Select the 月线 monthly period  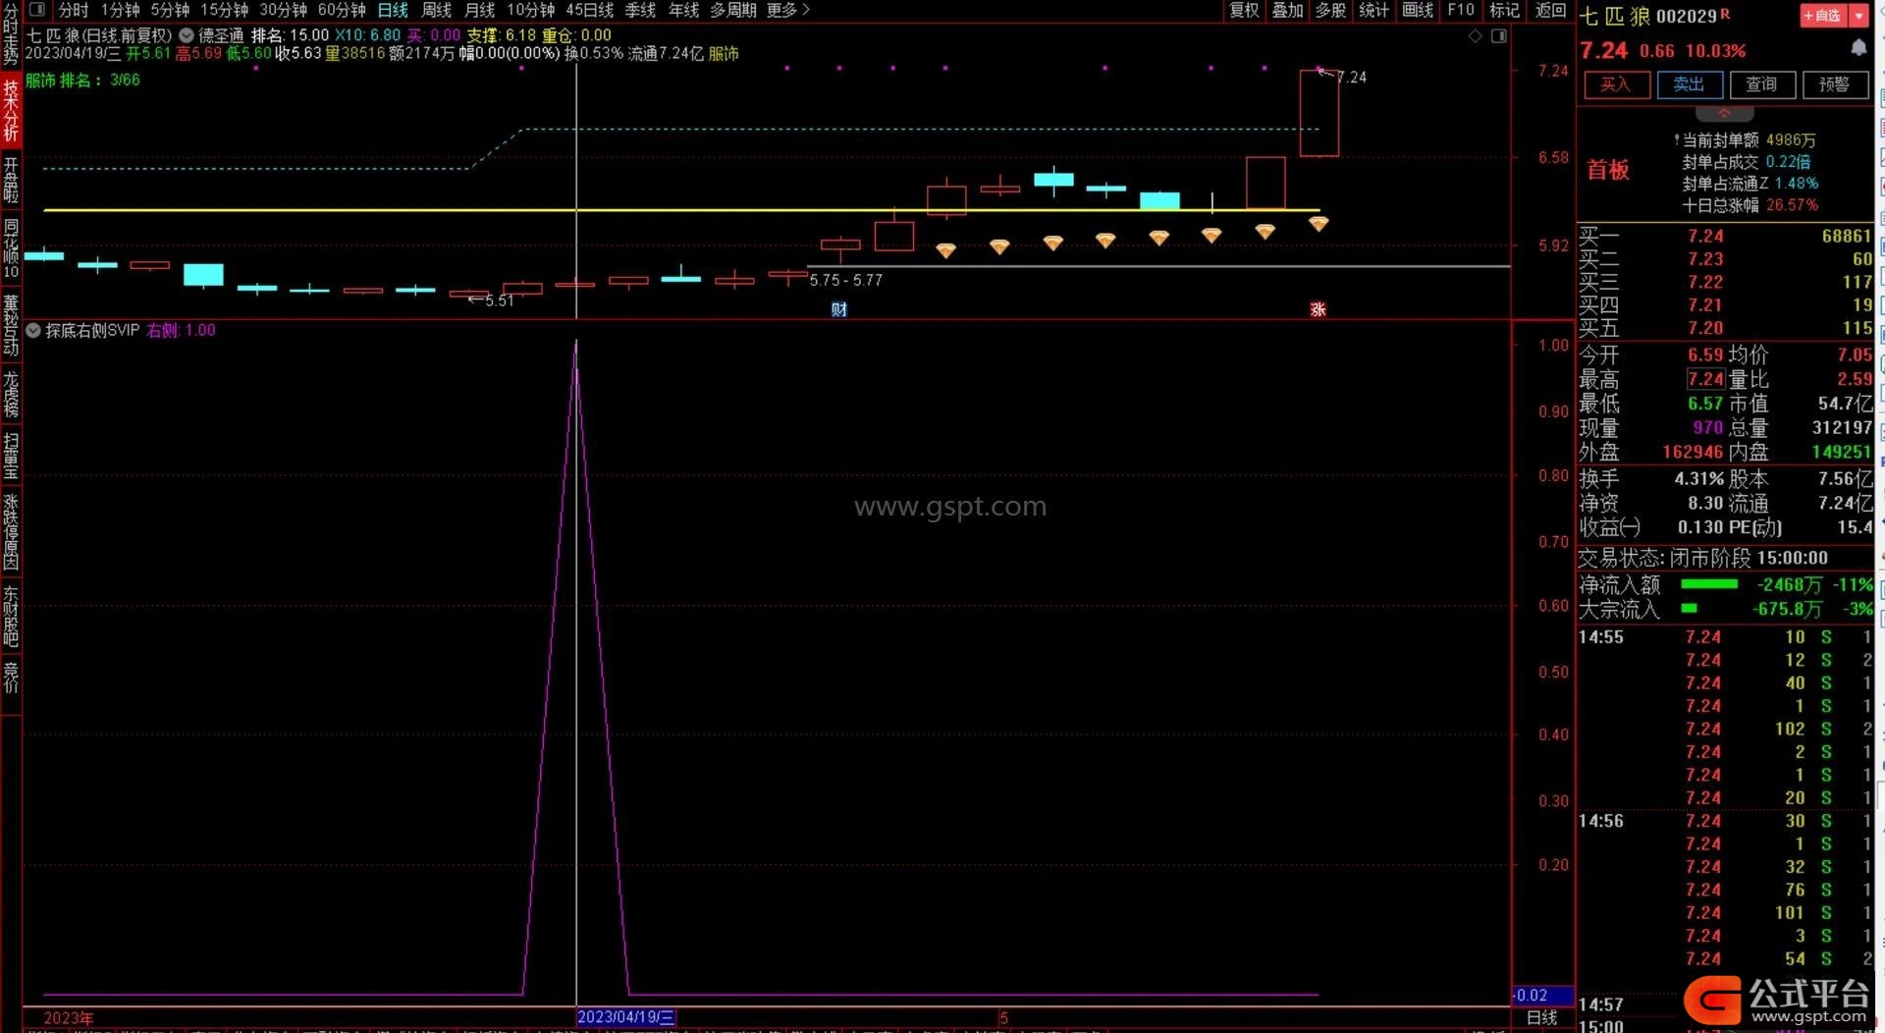pyautogui.click(x=479, y=10)
